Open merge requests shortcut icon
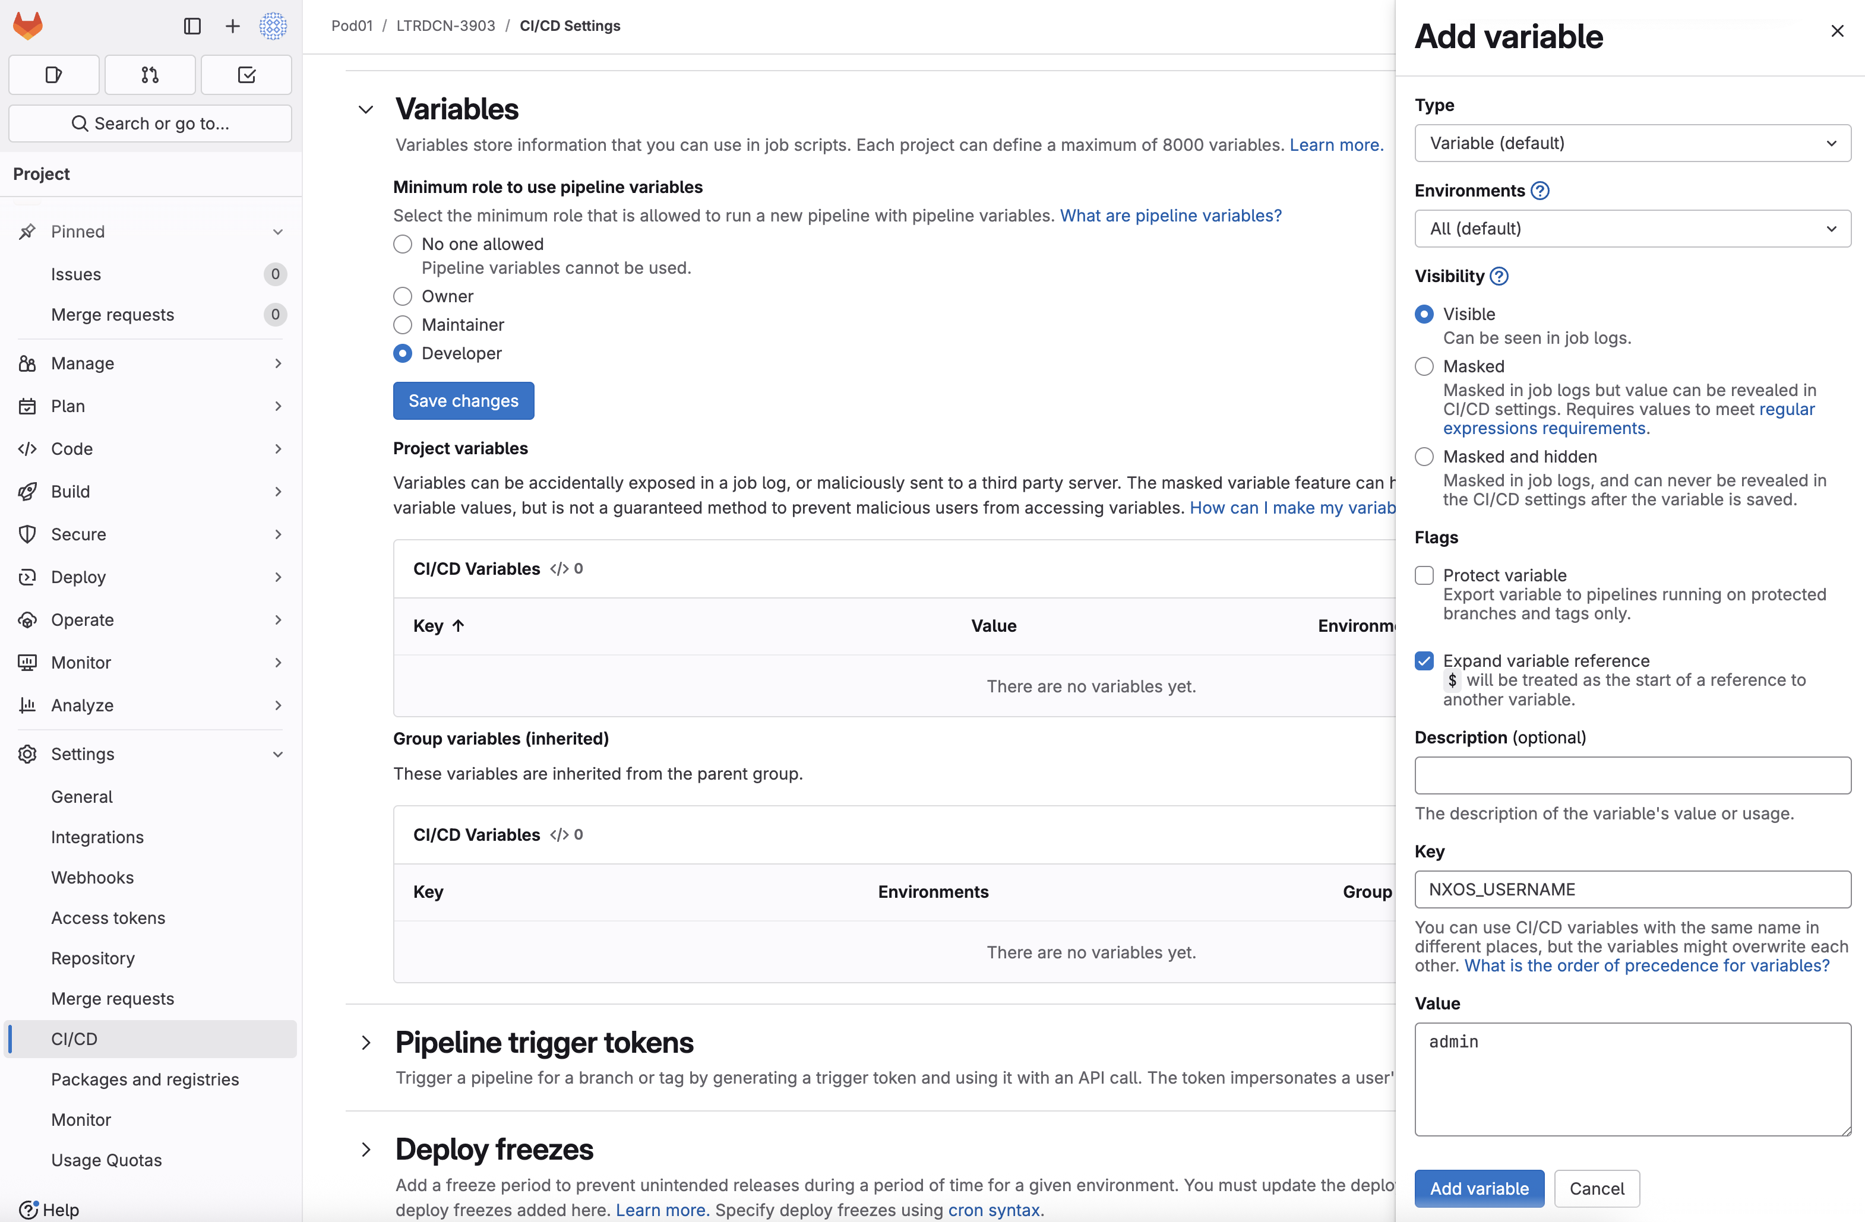1865x1222 pixels. pos(150,75)
